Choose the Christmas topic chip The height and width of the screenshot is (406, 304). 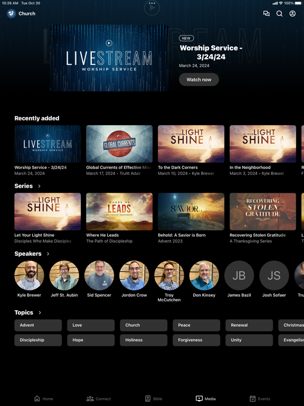point(291,325)
